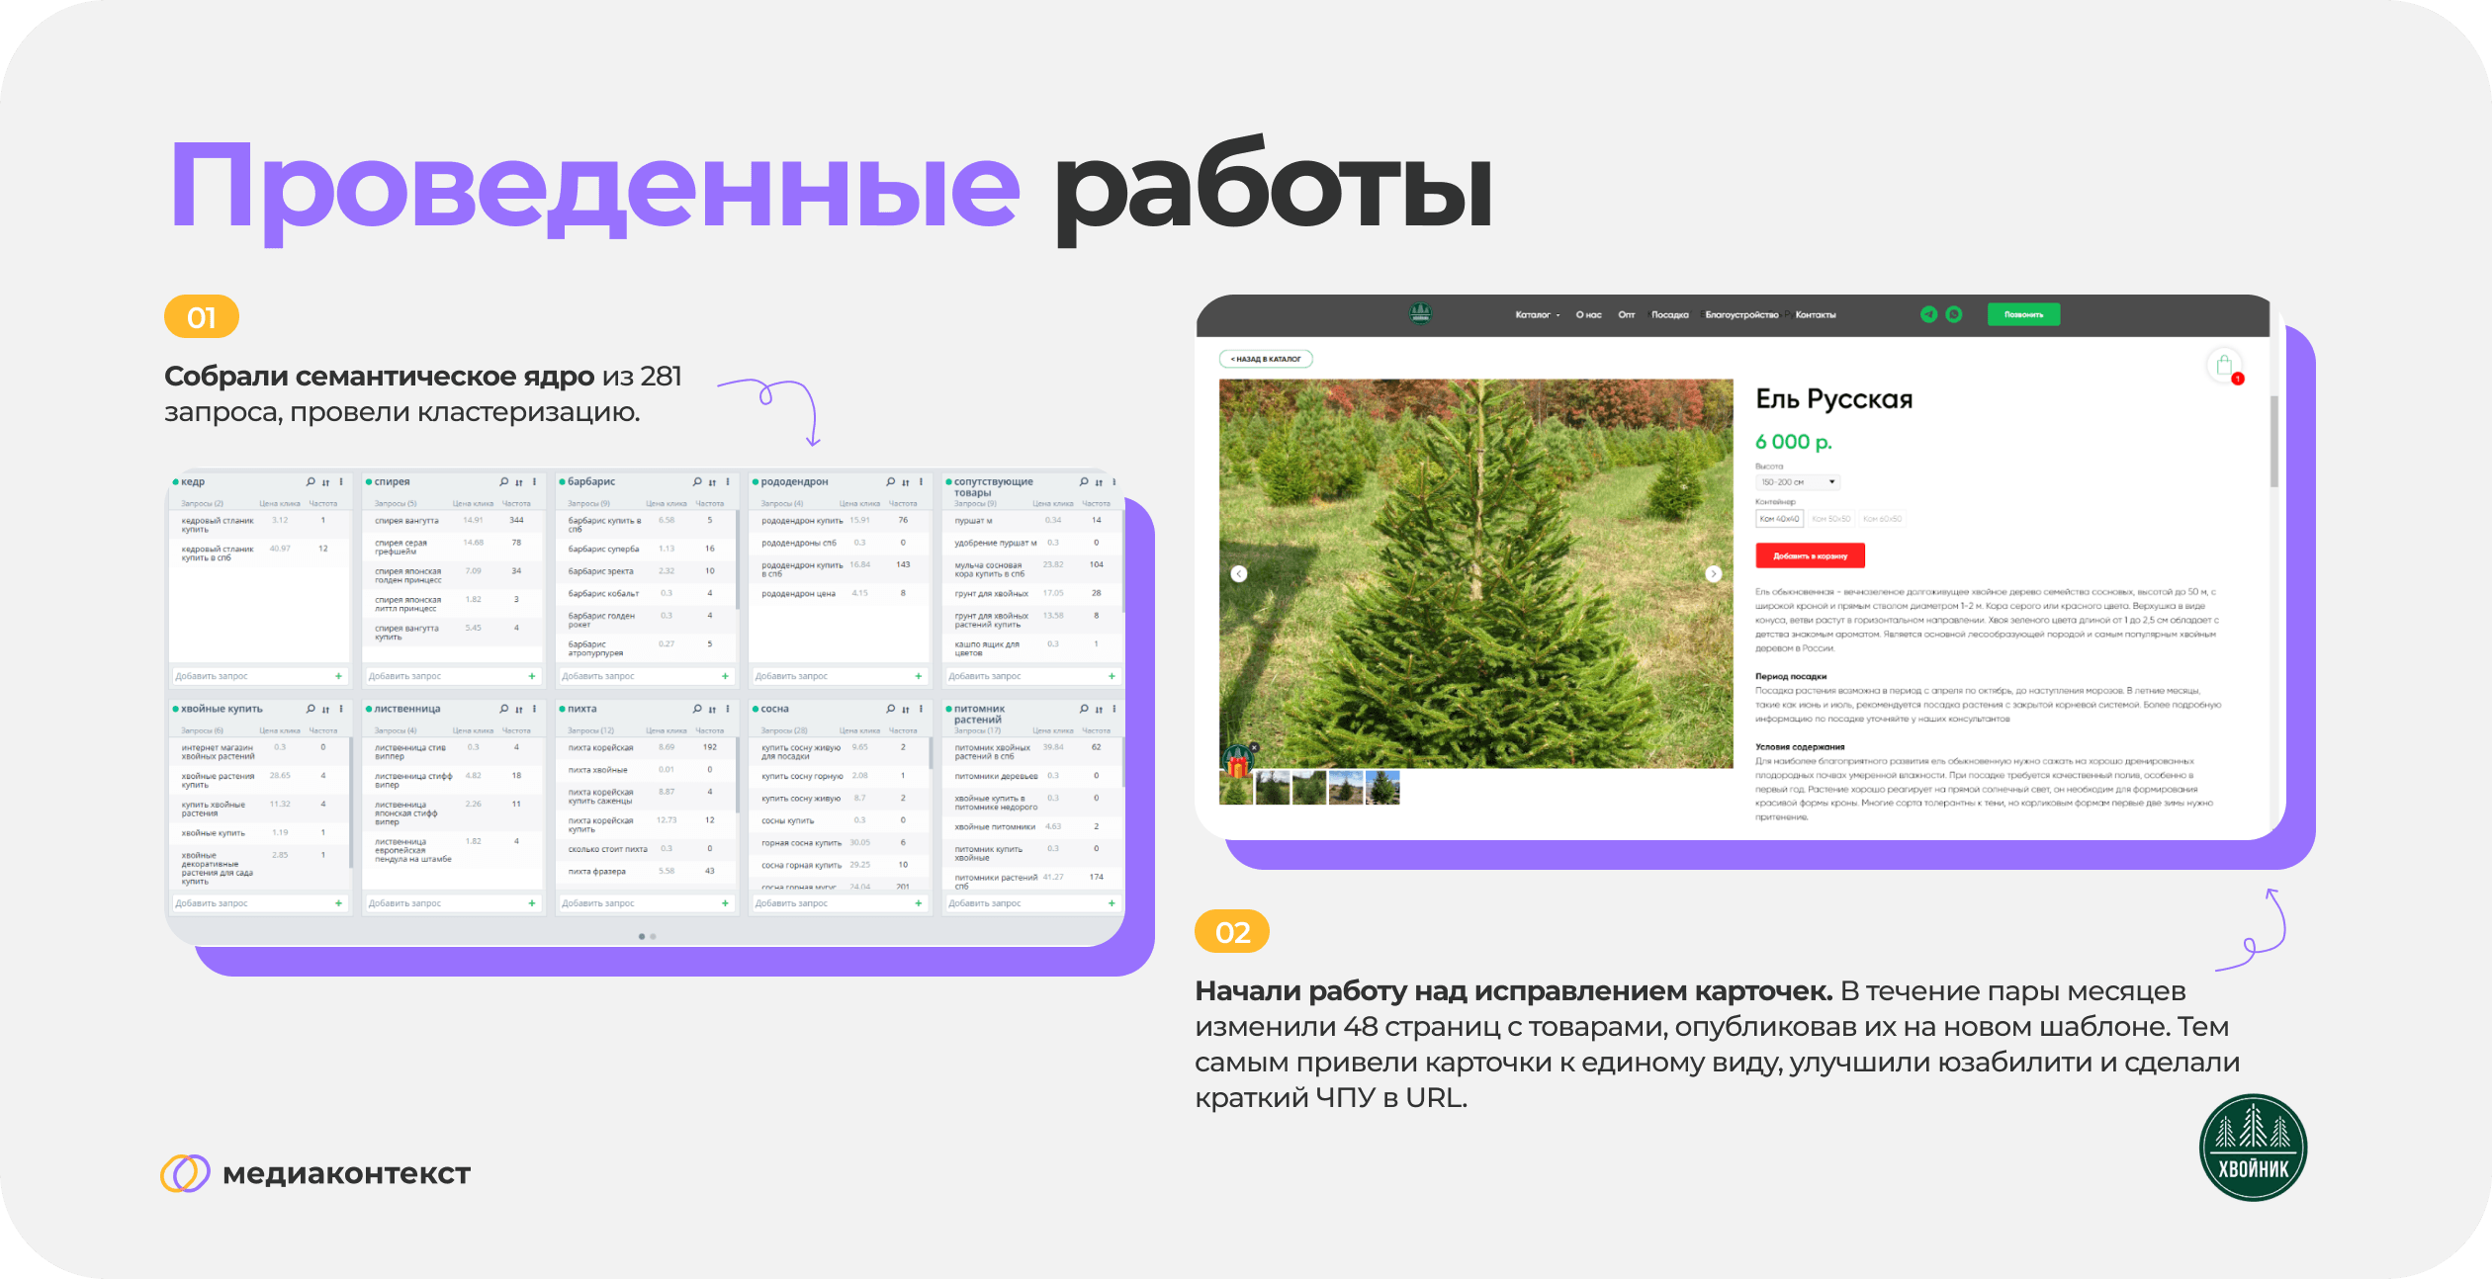This screenshot has width=2492, height=1279.
Task: Select the Ком 40x40 container option
Action: click(1779, 519)
